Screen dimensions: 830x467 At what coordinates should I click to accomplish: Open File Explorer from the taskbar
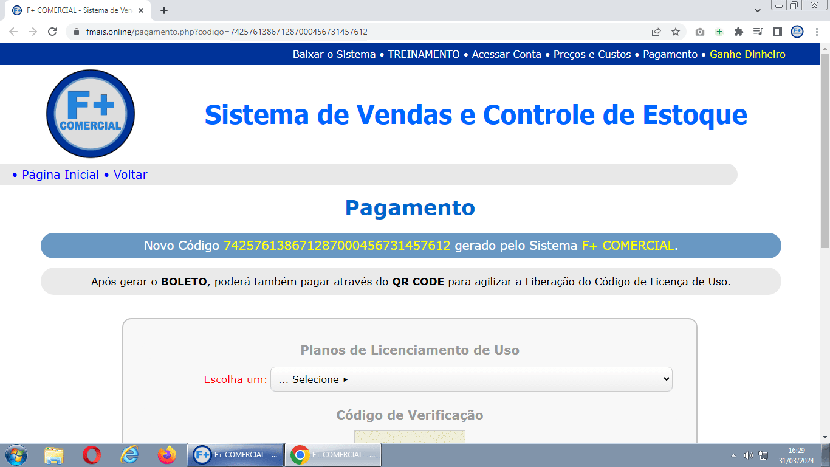(x=53, y=454)
